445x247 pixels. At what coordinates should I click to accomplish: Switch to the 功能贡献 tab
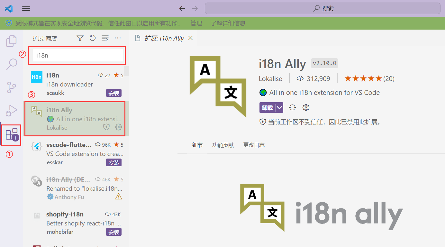[223, 145]
